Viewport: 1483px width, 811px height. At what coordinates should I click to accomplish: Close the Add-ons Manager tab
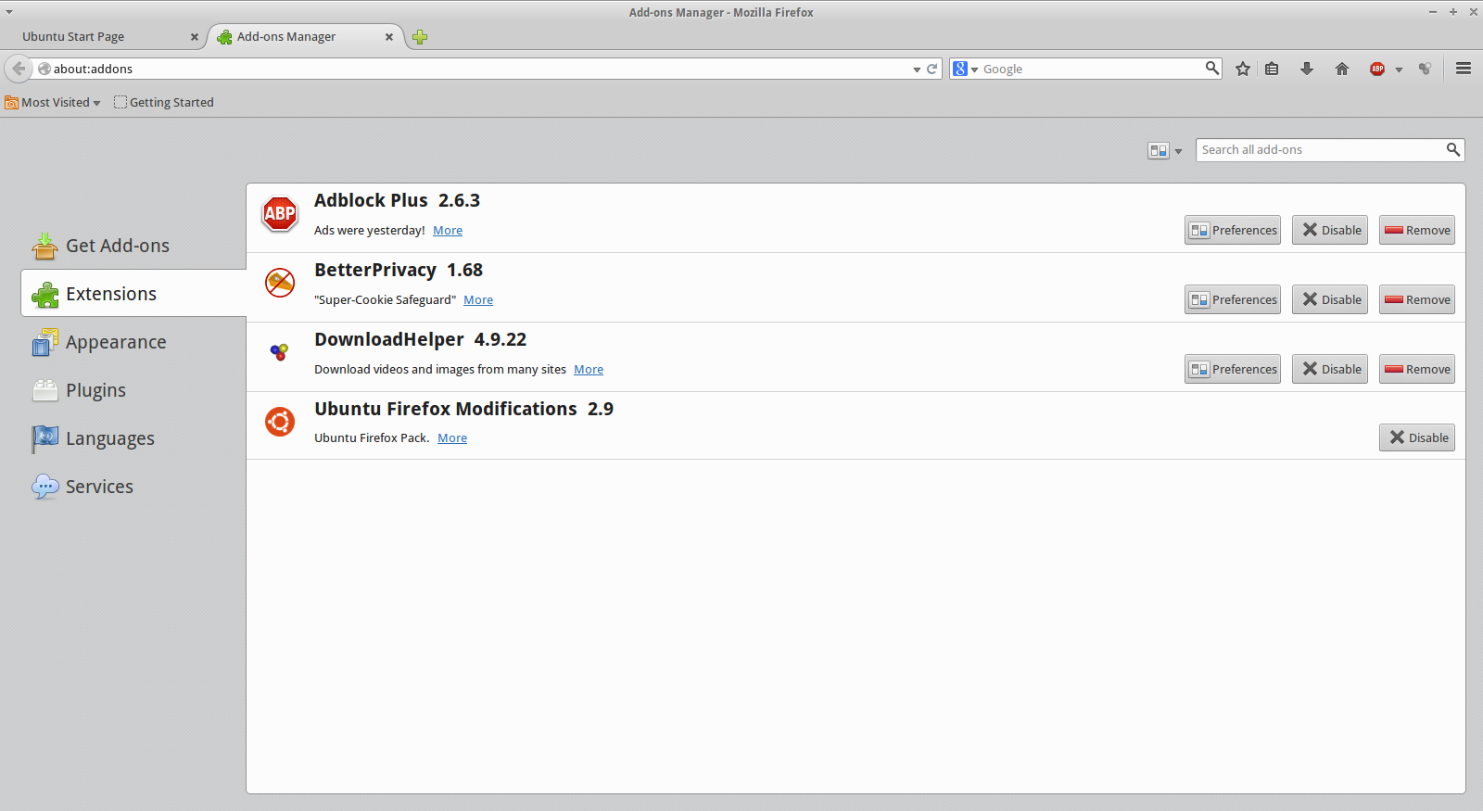point(389,37)
